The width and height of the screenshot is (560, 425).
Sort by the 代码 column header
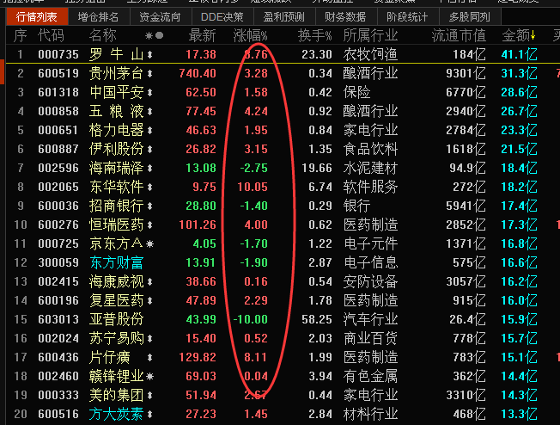point(51,35)
